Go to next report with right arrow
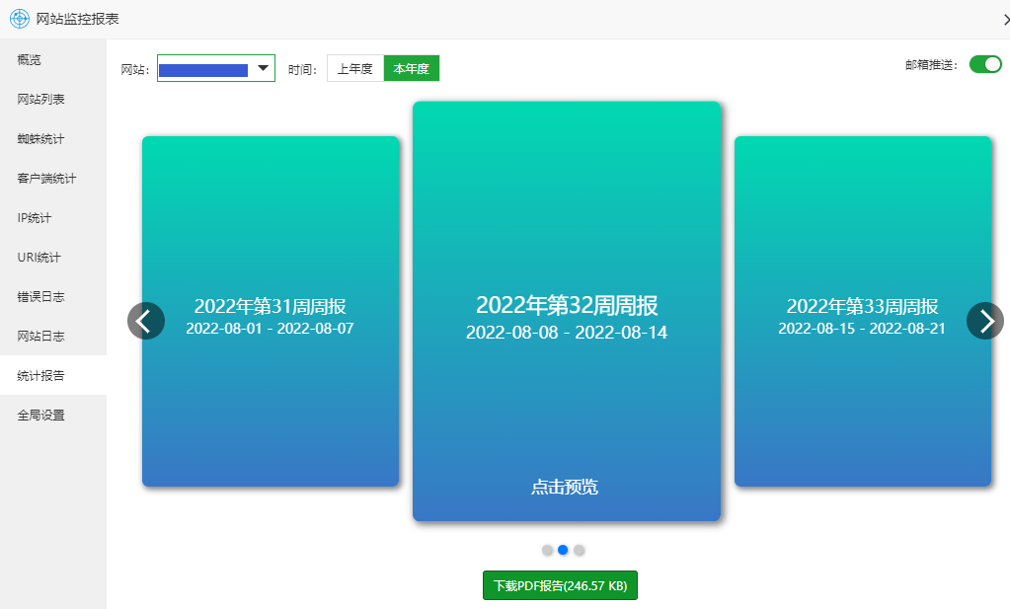The width and height of the screenshot is (1010, 609). pyautogui.click(x=984, y=321)
